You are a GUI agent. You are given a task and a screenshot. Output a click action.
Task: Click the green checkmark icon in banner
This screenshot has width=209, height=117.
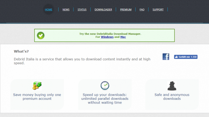(41, 35)
